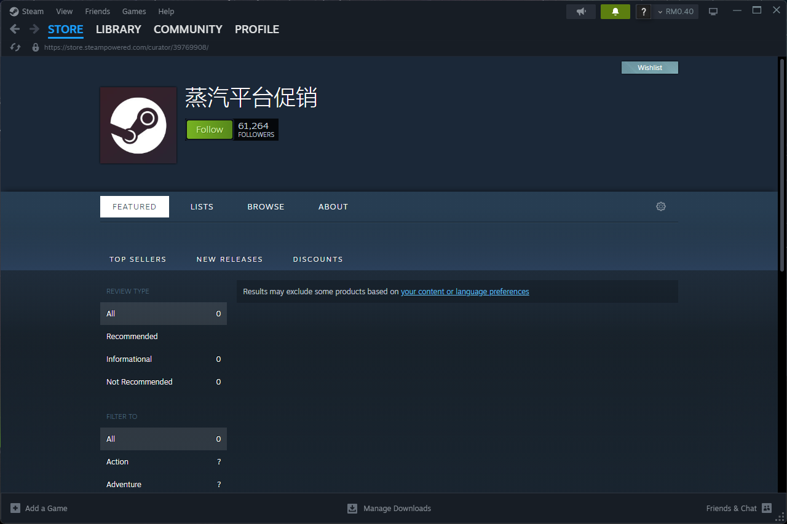Switch to Big Picture mode monitor icon
This screenshot has width=787, height=524.
click(x=713, y=12)
